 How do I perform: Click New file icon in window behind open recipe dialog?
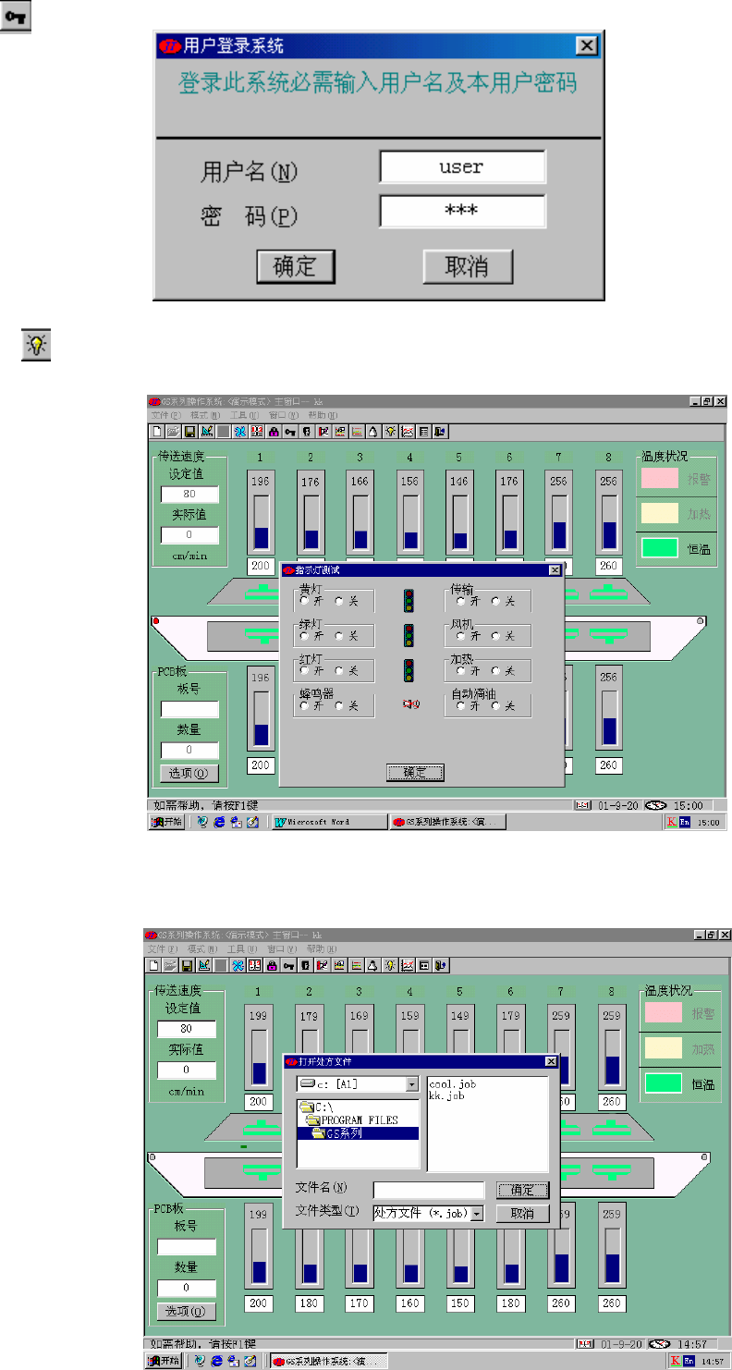155,966
